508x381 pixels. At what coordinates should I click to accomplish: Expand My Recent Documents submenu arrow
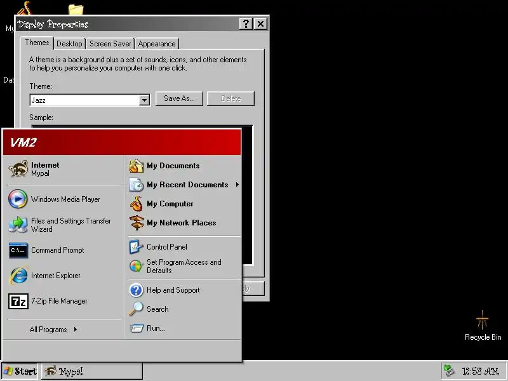[x=237, y=185]
